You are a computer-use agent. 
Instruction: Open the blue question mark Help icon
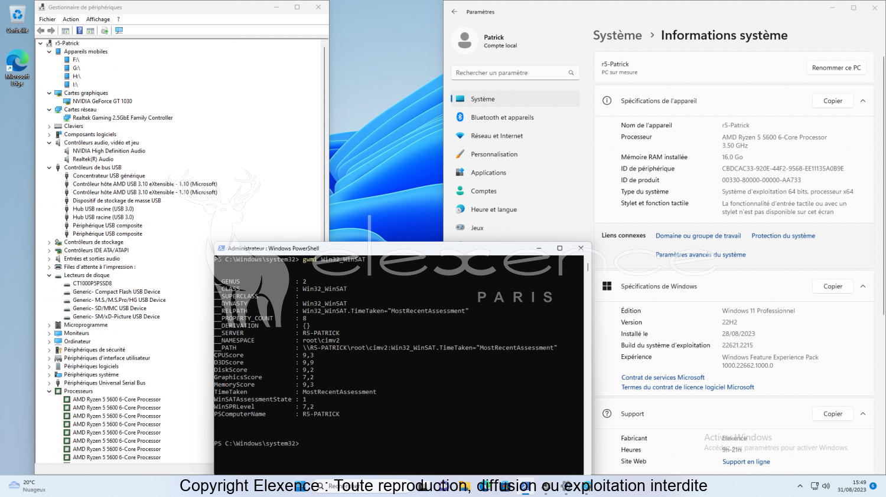[79, 31]
